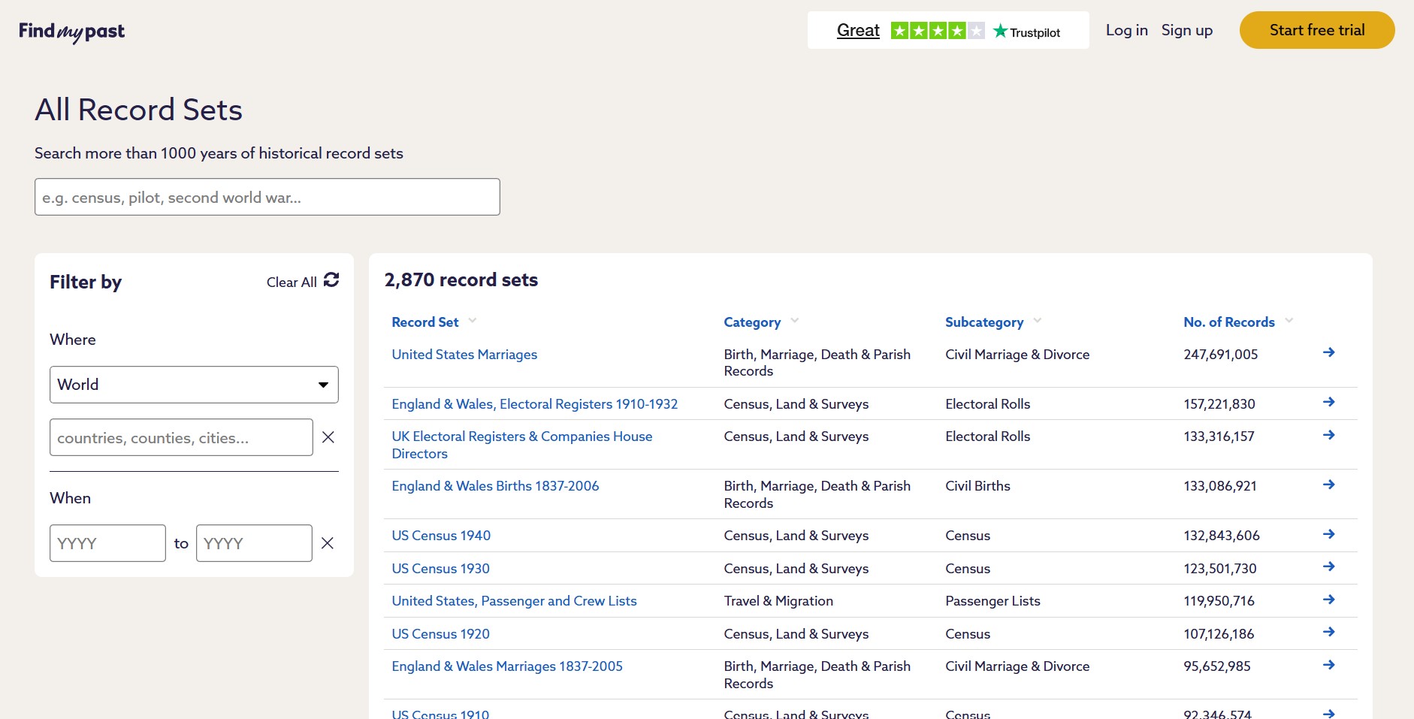Expand the Subcategory column filter
The height and width of the screenshot is (719, 1414).
tap(1038, 321)
